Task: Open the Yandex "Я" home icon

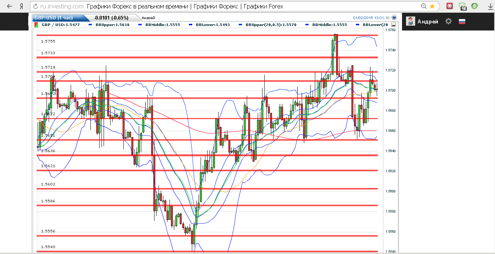Action: pyautogui.click(x=22, y=6)
